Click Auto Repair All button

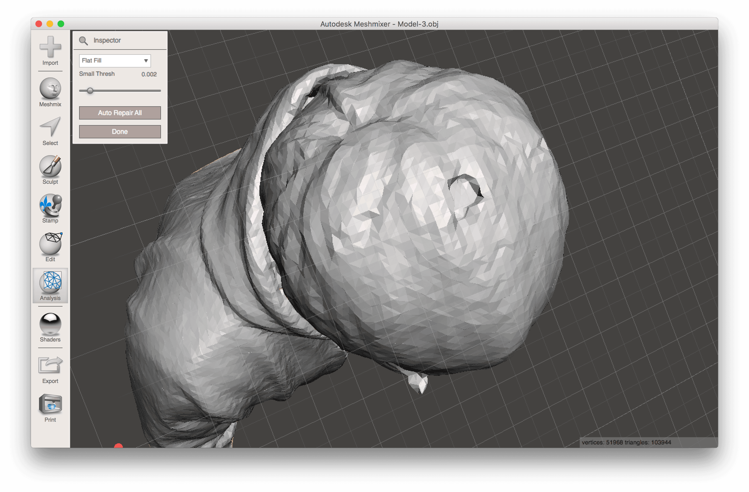119,113
